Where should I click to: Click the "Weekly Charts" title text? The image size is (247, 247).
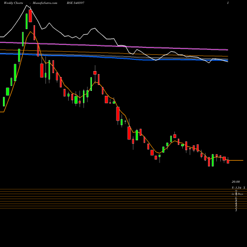point(13,3)
